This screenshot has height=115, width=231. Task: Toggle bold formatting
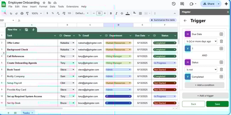(x=111, y=13)
